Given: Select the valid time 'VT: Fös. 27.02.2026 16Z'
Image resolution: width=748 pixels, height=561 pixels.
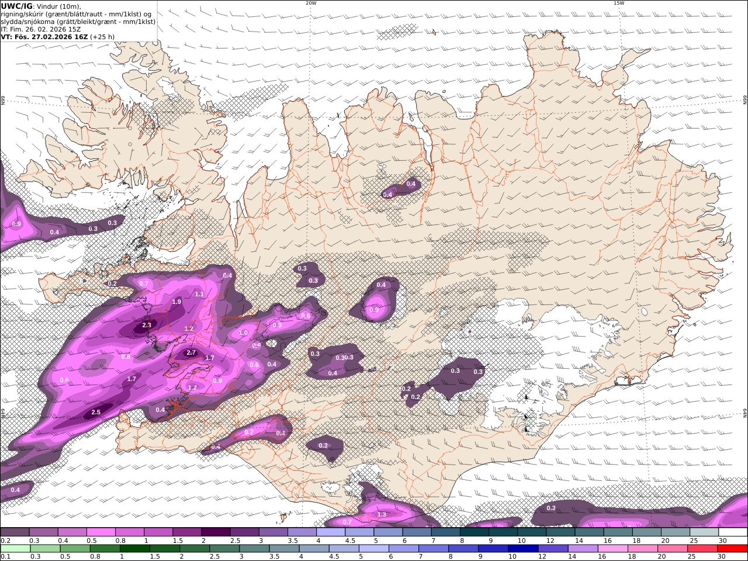Looking at the screenshot, I should (x=44, y=37).
